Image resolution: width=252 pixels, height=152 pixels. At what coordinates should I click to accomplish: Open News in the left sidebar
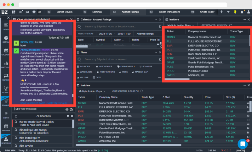6,27
